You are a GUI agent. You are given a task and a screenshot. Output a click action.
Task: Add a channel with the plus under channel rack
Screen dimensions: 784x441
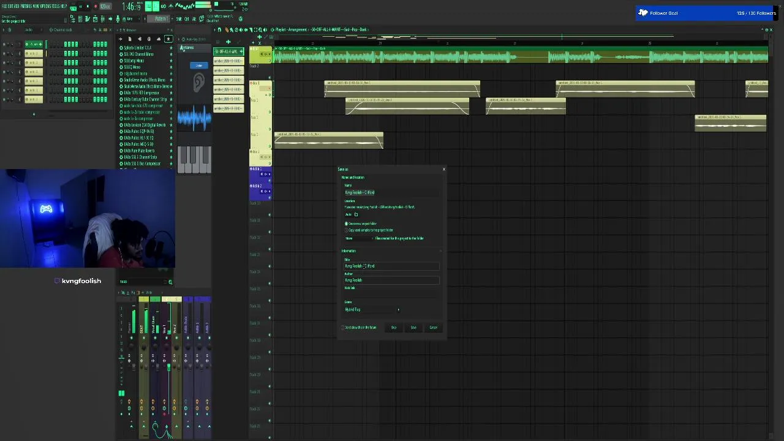(x=34, y=114)
